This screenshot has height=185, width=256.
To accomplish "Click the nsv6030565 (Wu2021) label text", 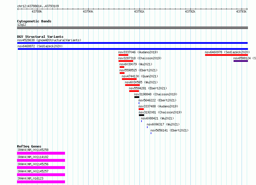I will pos(141,82).
